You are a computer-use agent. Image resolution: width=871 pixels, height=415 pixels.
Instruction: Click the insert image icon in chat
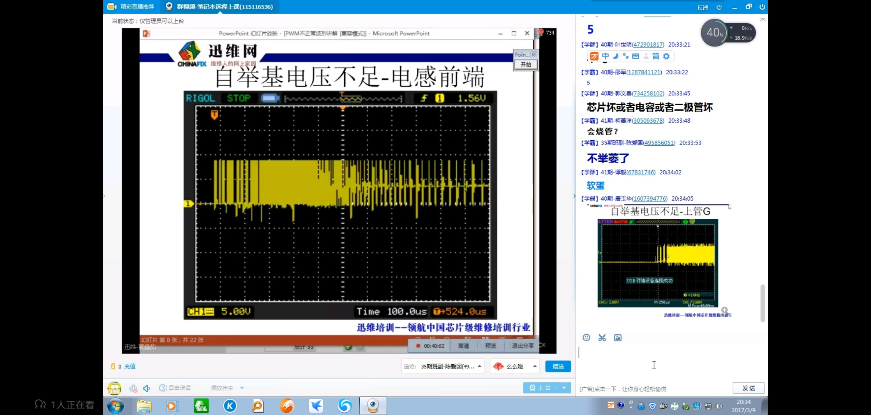point(618,337)
